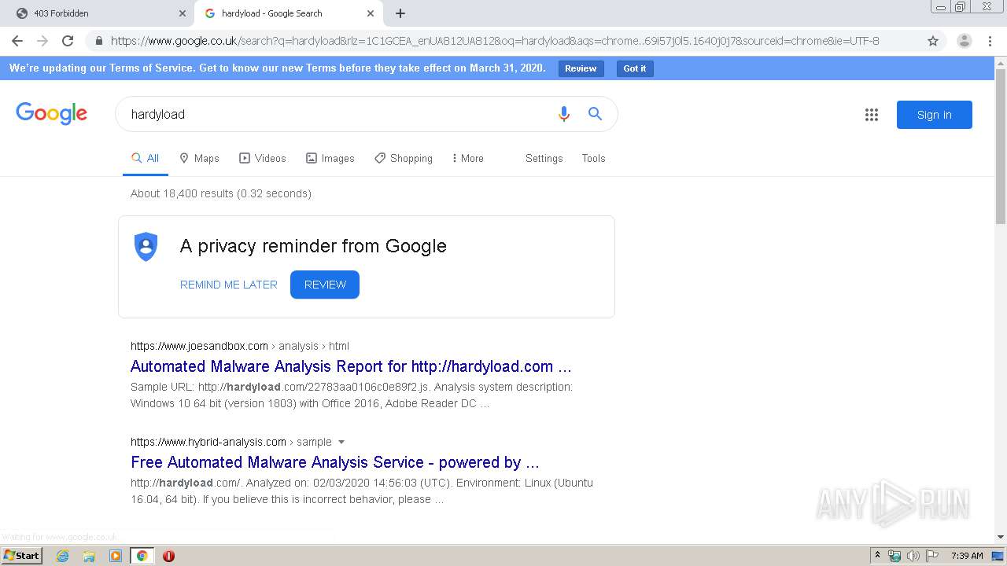Open the Chrome three-dot menu
This screenshot has height=566, width=1007.
click(x=991, y=41)
